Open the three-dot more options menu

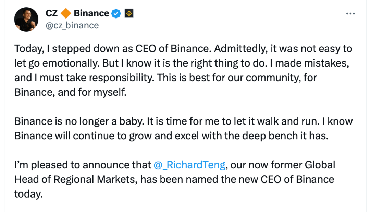click(x=350, y=14)
